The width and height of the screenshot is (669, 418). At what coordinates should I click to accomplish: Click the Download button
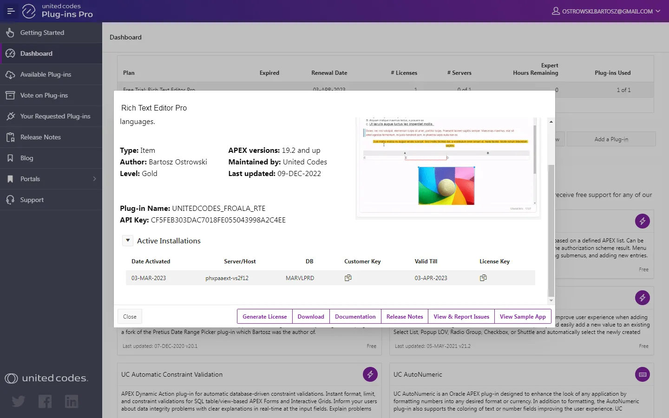[311, 317]
